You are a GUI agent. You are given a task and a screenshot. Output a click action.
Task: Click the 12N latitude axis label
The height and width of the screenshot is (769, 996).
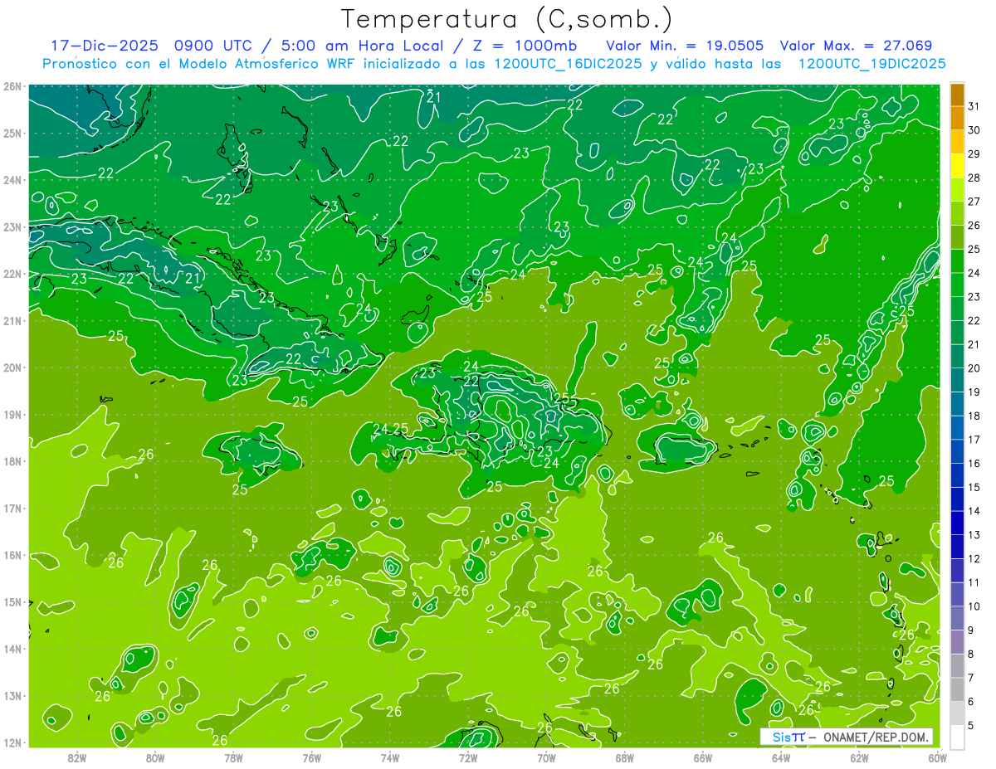[x=12, y=742]
